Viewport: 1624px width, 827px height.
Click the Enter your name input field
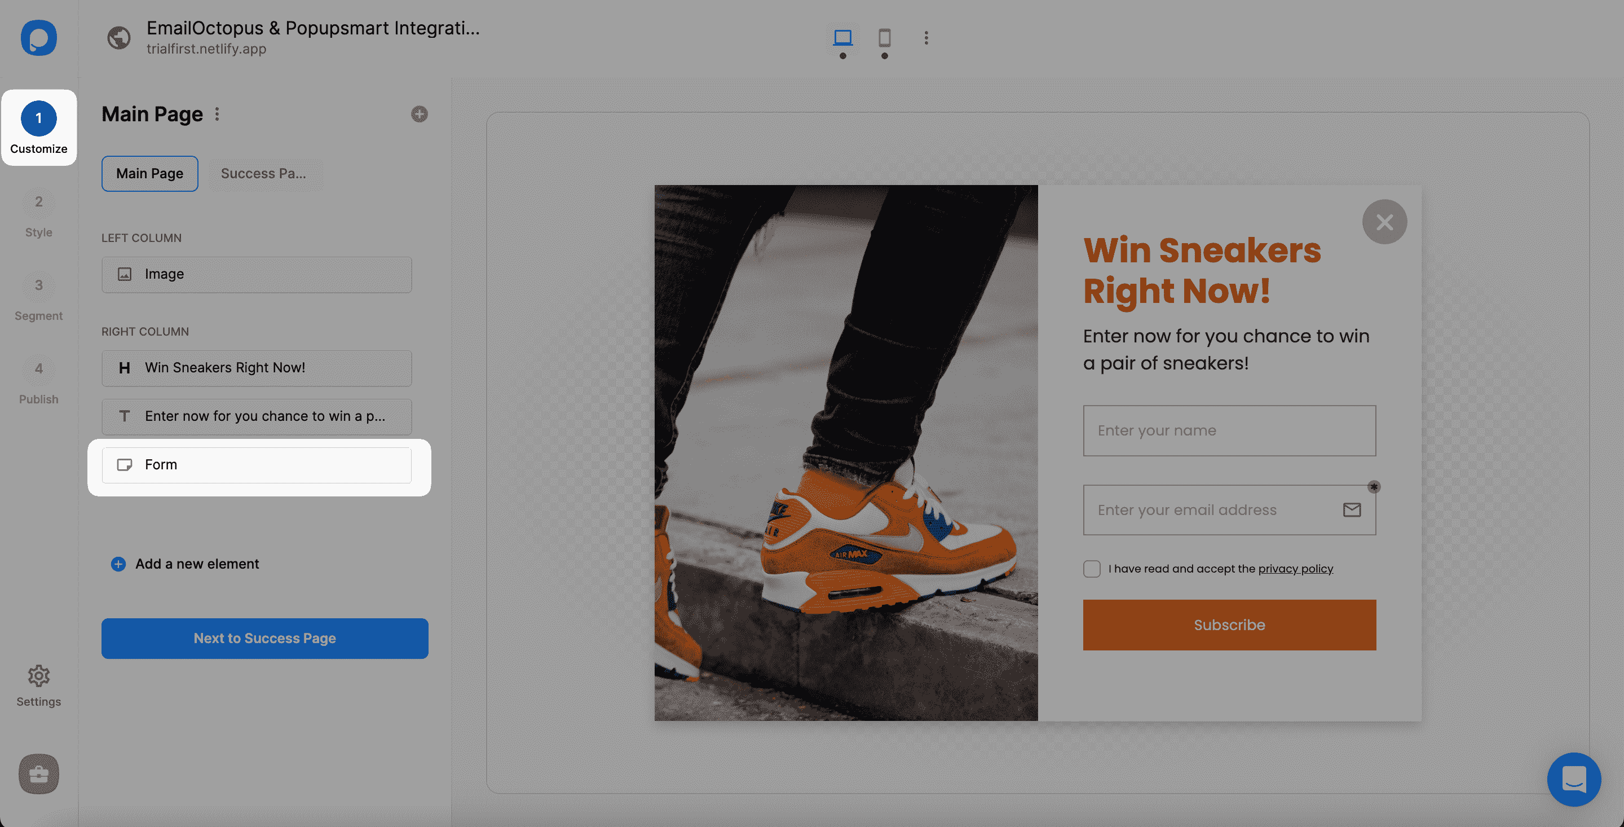(1229, 430)
